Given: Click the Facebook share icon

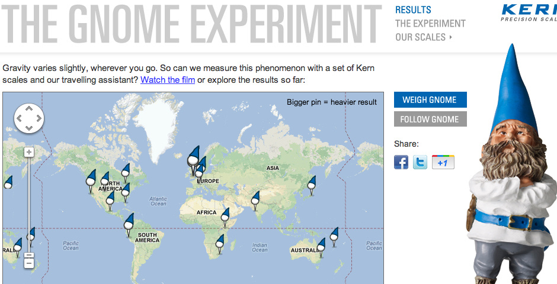Looking at the screenshot, I should pyautogui.click(x=401, y=162).
